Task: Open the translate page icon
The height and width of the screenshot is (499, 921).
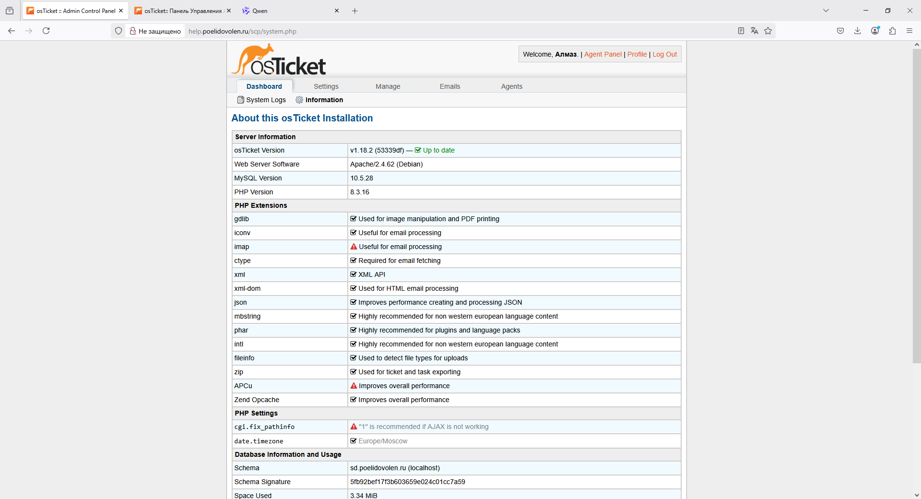Action: point(755,31)
